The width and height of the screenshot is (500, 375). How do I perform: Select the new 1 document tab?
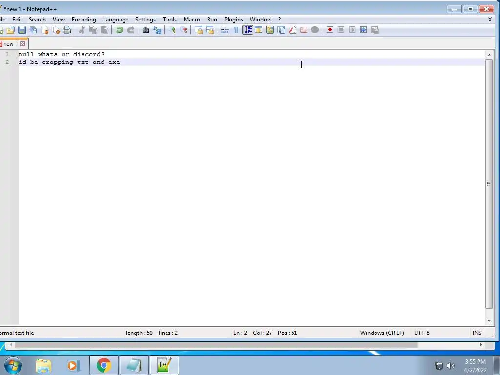point(10,43)
